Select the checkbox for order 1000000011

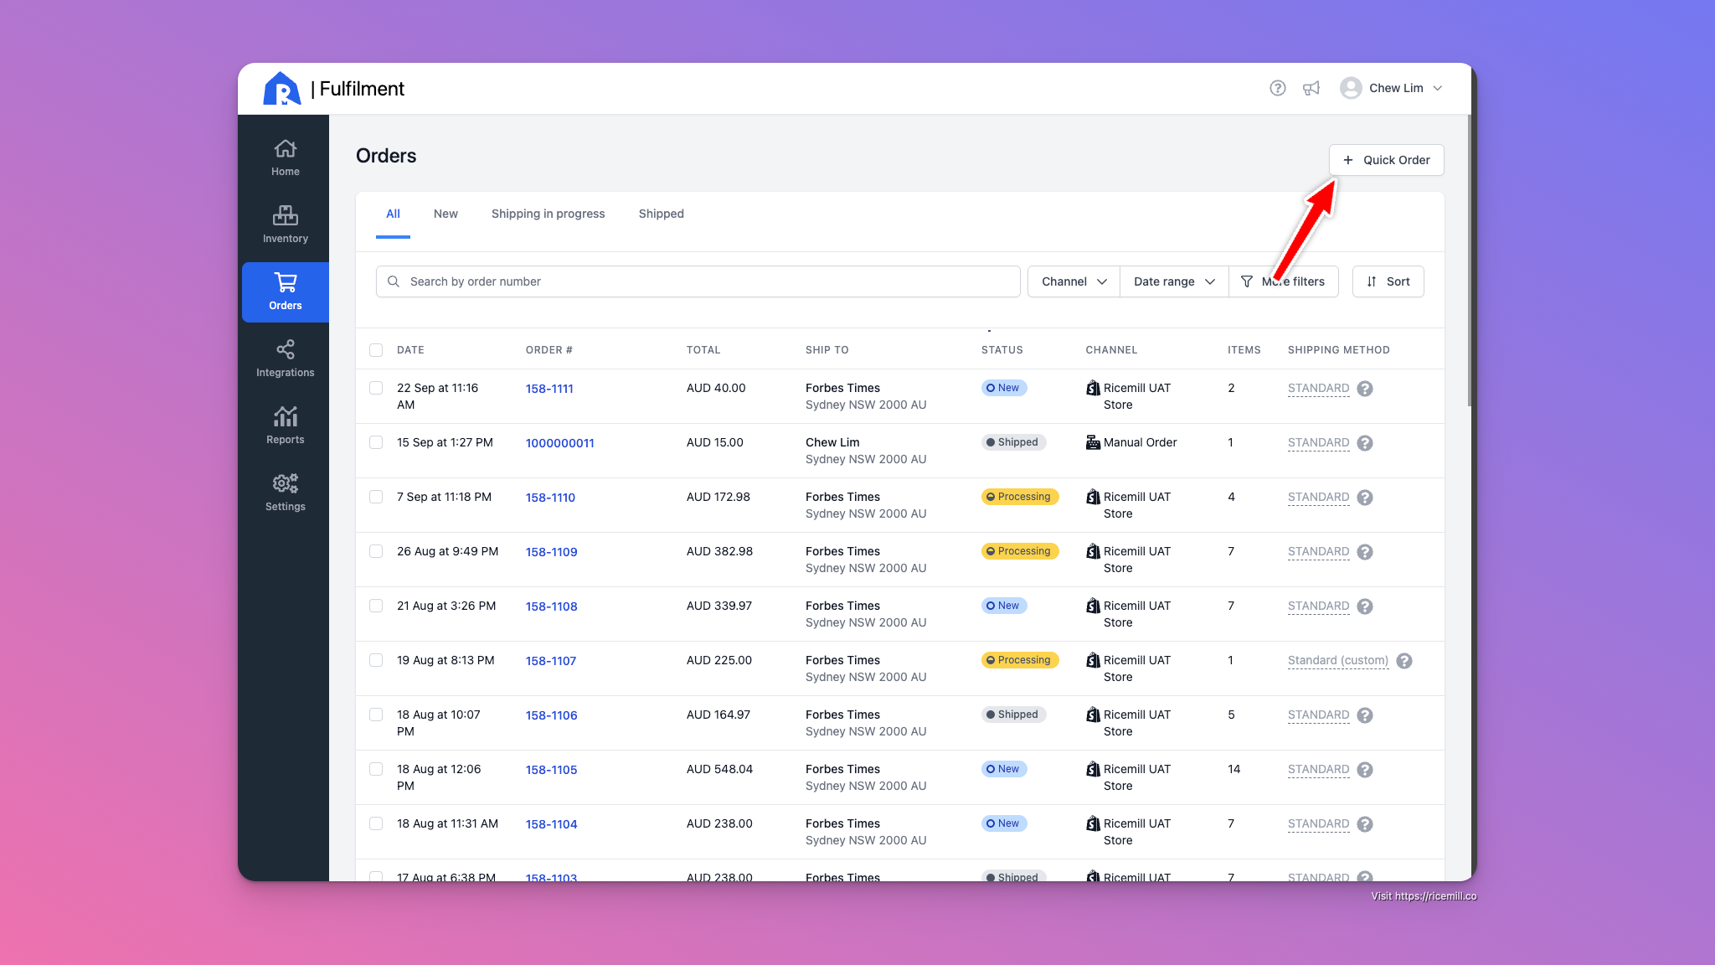[376, 442]
